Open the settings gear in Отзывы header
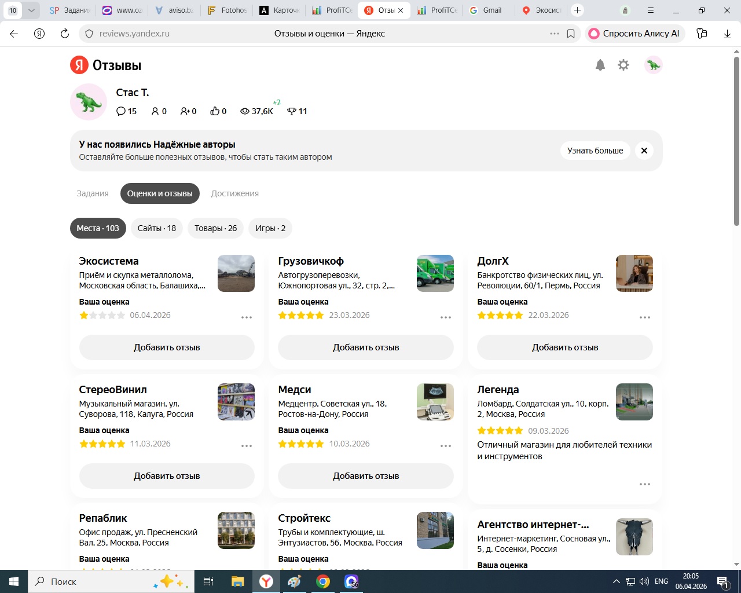The width and height of the screenshot is (741, 593). [623, 65]
